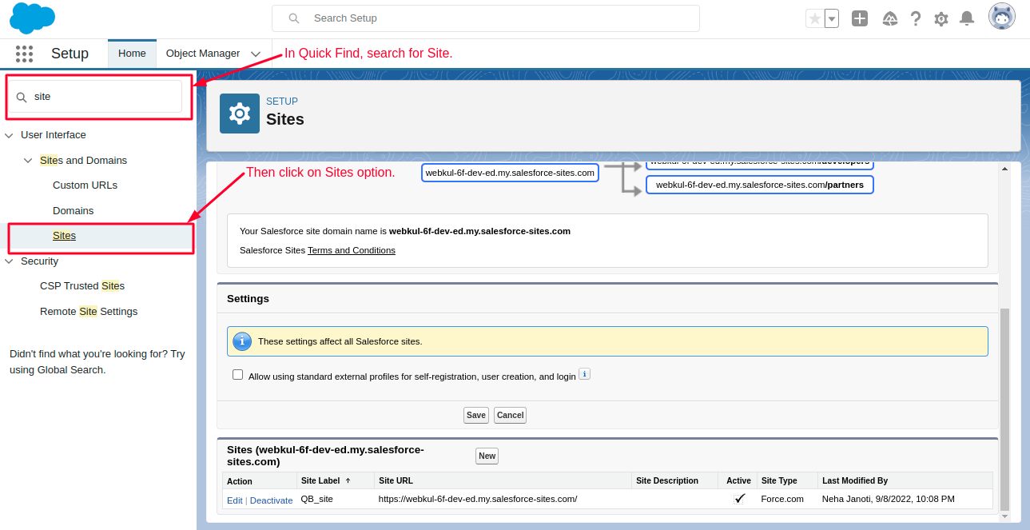Collapse the Security tree section
The width and height of the screenshot is (1030, 530).
10,261
